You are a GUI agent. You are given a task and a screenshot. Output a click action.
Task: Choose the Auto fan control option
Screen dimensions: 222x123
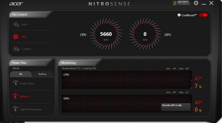tap(24, 25)
